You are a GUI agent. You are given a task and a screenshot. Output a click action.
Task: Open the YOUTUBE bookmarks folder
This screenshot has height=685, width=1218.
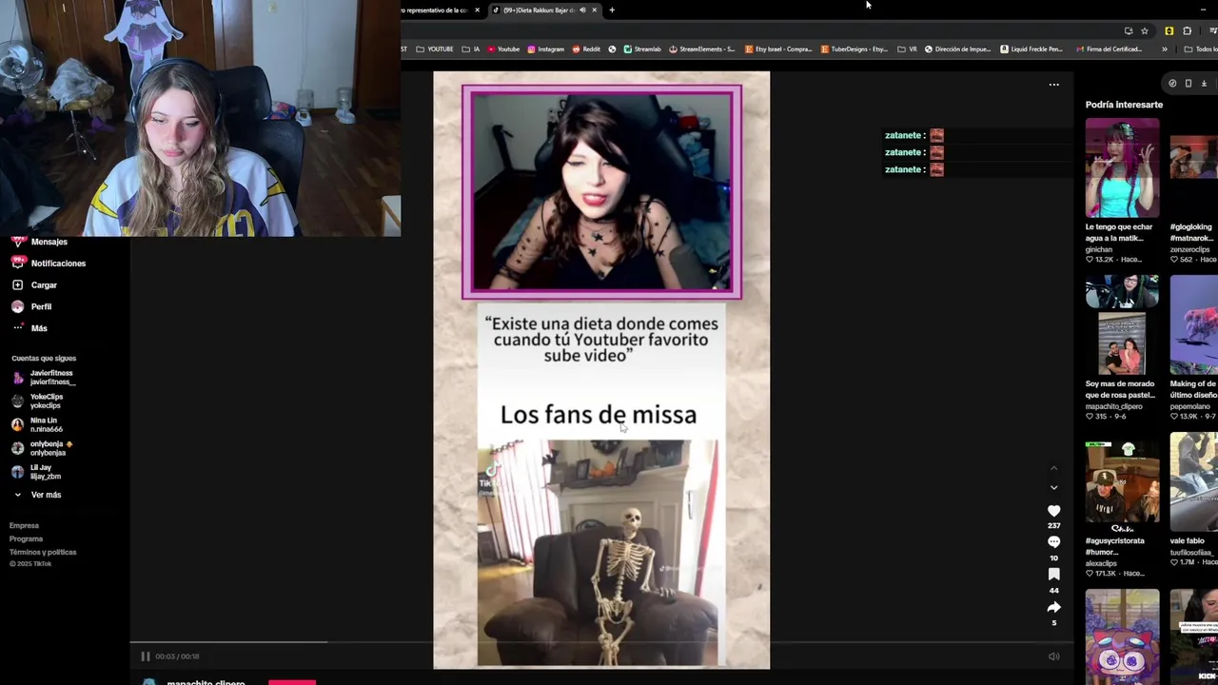(434, 49)
